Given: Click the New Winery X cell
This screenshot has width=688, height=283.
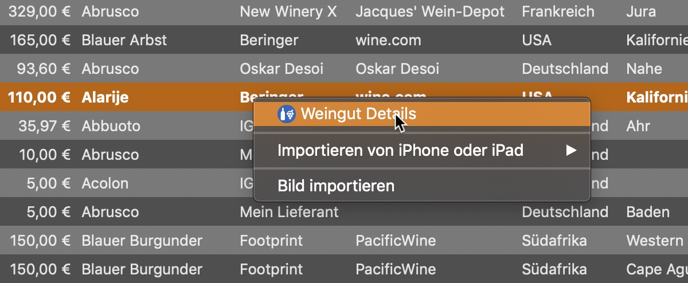Looking at the screenshot, I should pyautogui.click(x=288, y=11).
